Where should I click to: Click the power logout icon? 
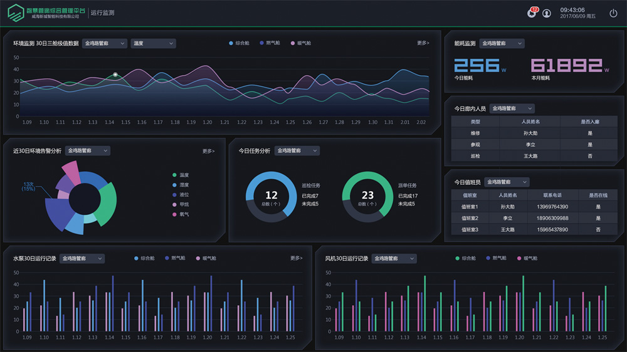[x=613, y=13]
